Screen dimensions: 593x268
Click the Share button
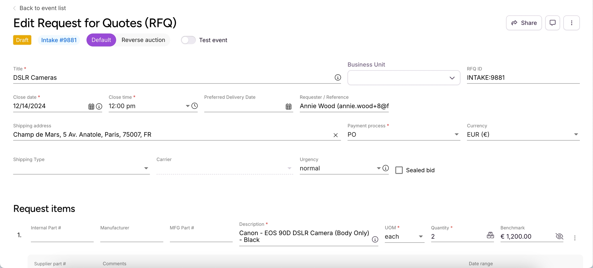(524, 23)
